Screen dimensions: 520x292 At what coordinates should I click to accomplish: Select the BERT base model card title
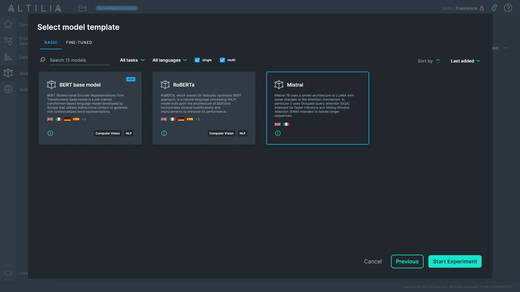click(80, 85)
